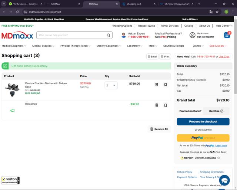Expand the Mobility Equipment menu

[109, 46]
